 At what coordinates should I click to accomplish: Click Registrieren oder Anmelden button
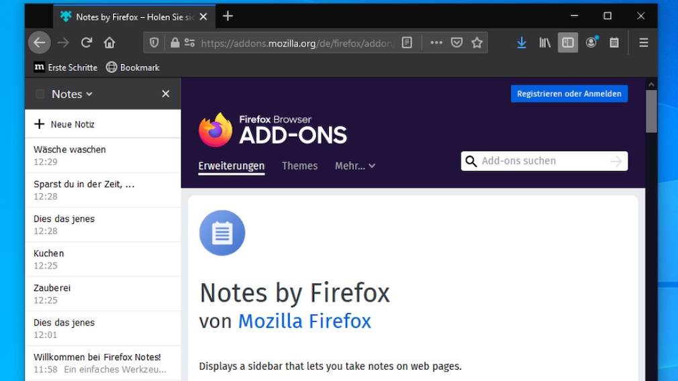(x=569, y=94)
